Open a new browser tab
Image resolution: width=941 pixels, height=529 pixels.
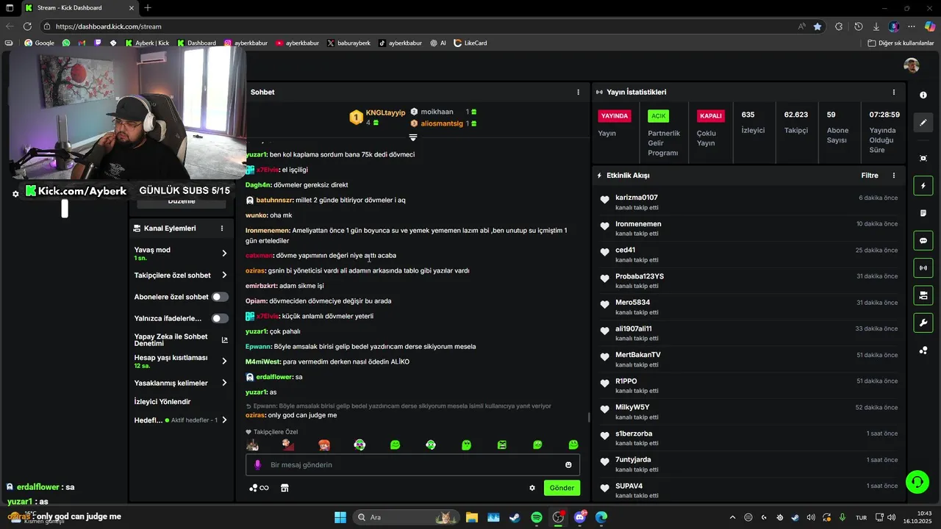coord(148,8)
